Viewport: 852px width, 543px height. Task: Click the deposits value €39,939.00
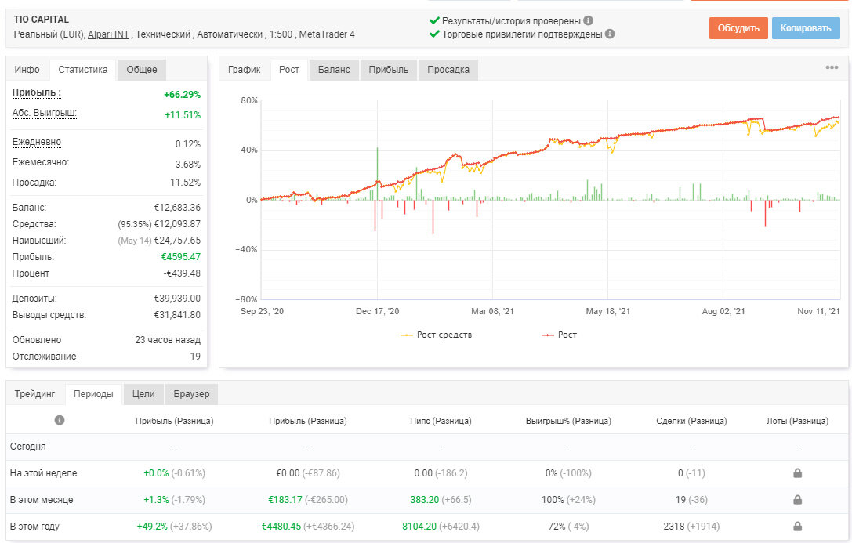tap(177, 298)
